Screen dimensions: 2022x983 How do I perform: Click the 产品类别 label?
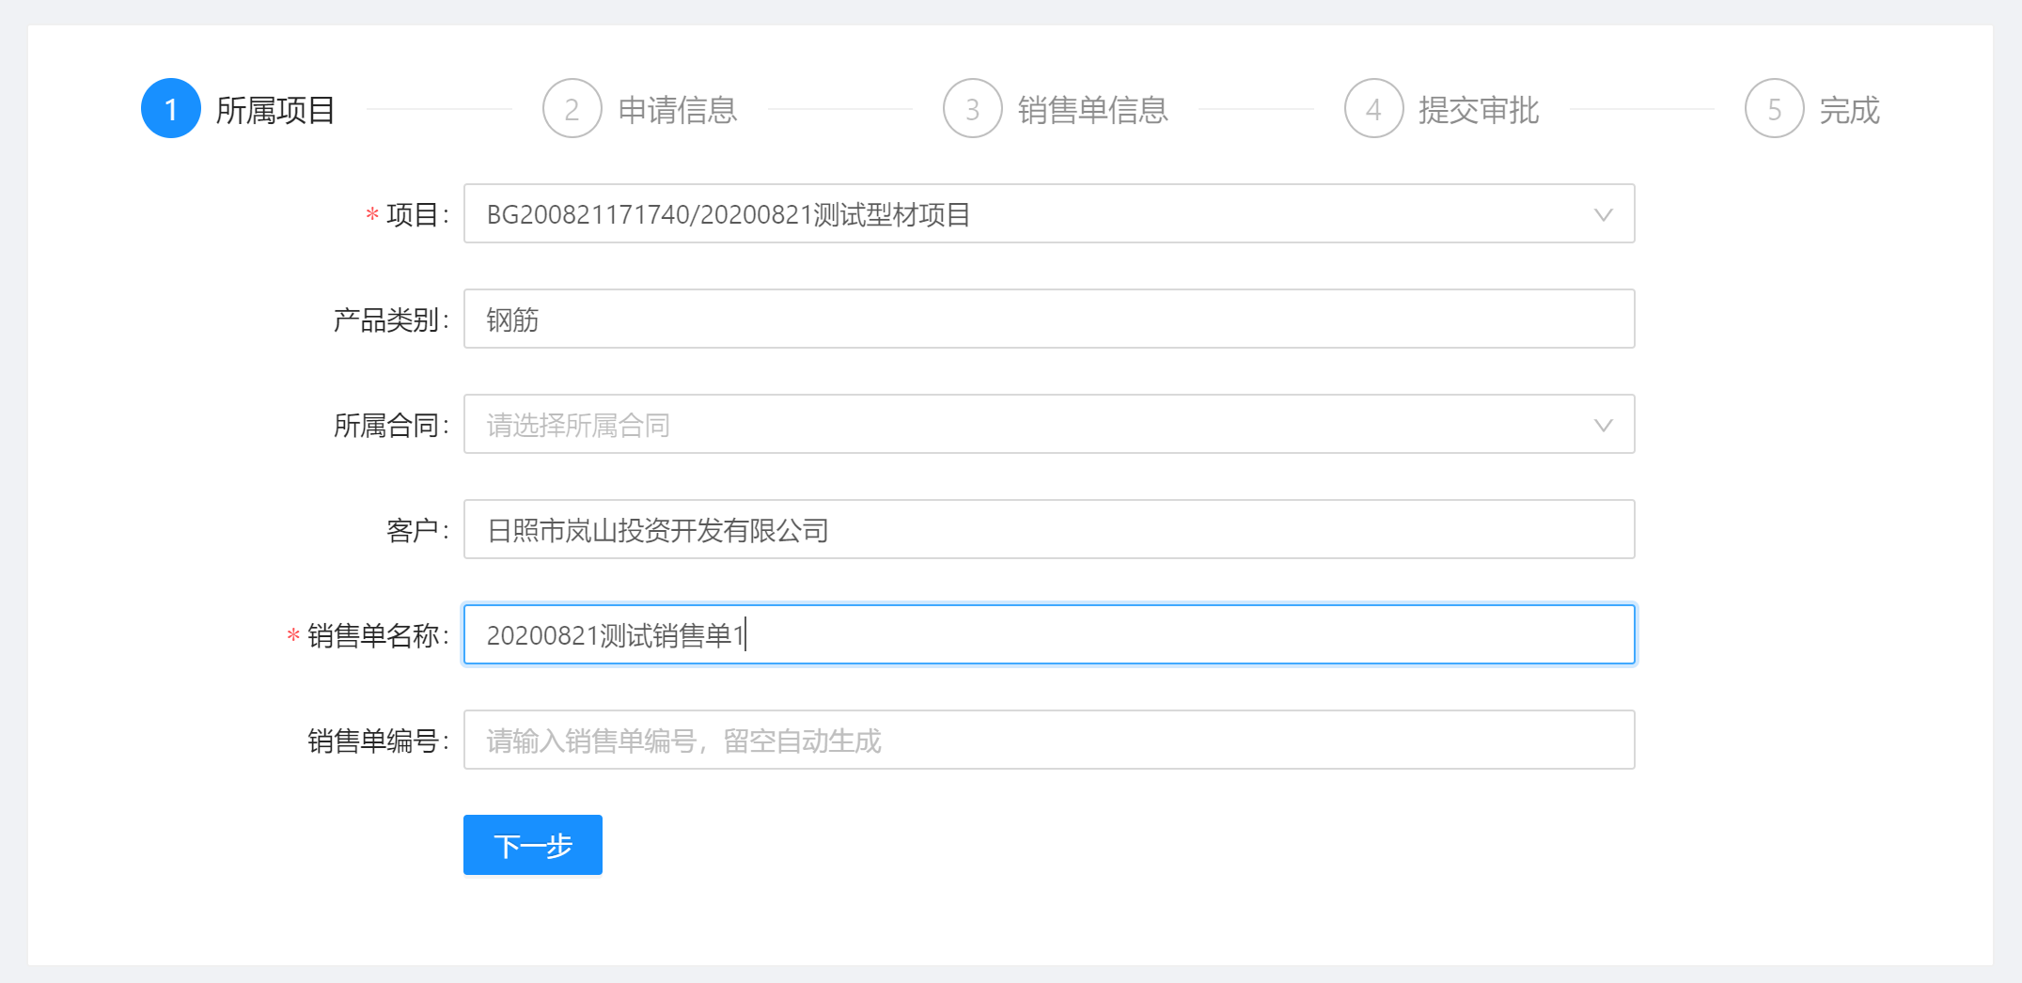tap(390, 320)
